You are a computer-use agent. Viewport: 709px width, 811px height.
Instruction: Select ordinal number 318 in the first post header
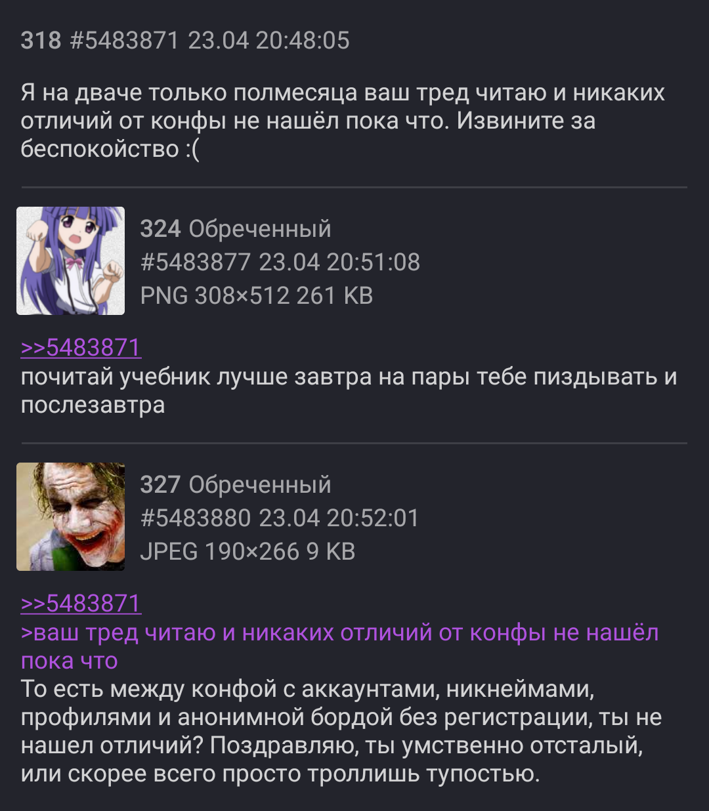[x=41, y=41]
